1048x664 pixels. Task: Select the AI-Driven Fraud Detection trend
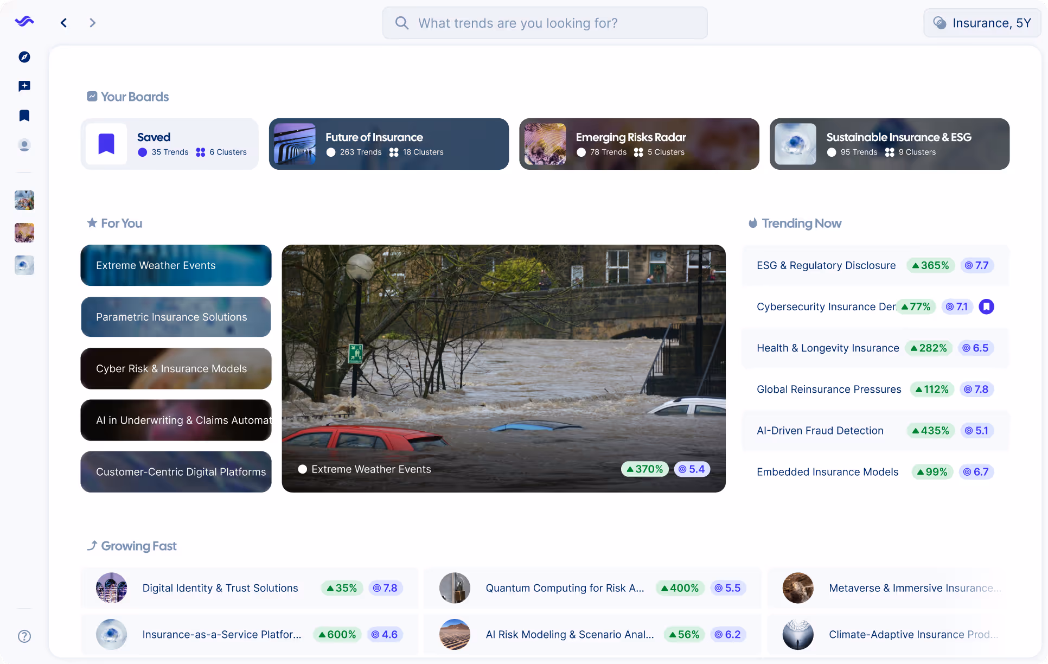[820, 430]
